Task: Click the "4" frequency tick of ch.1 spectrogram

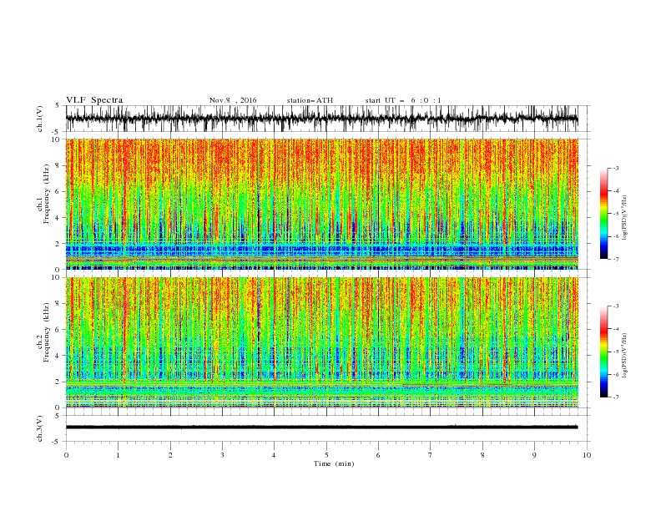Action: pyautogui.click(x=58, y=218)
